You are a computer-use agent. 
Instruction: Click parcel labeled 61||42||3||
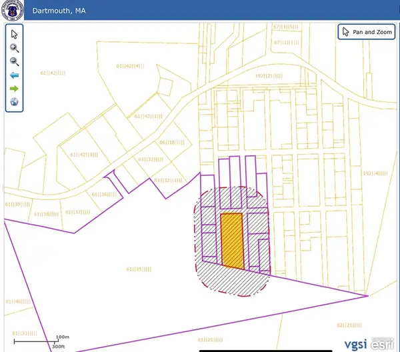(84, 154)
